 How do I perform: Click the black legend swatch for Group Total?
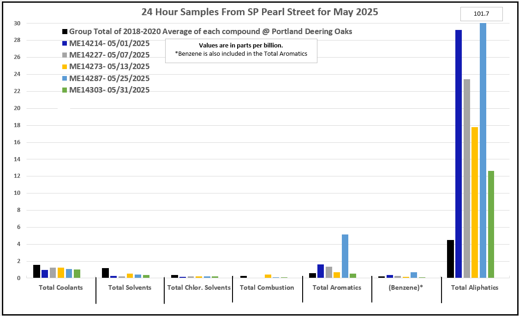coord(65,32)
